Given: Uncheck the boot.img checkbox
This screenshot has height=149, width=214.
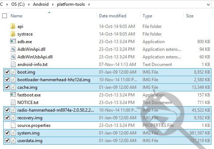Looking at the screenshot, I should (x=7, y=72).
